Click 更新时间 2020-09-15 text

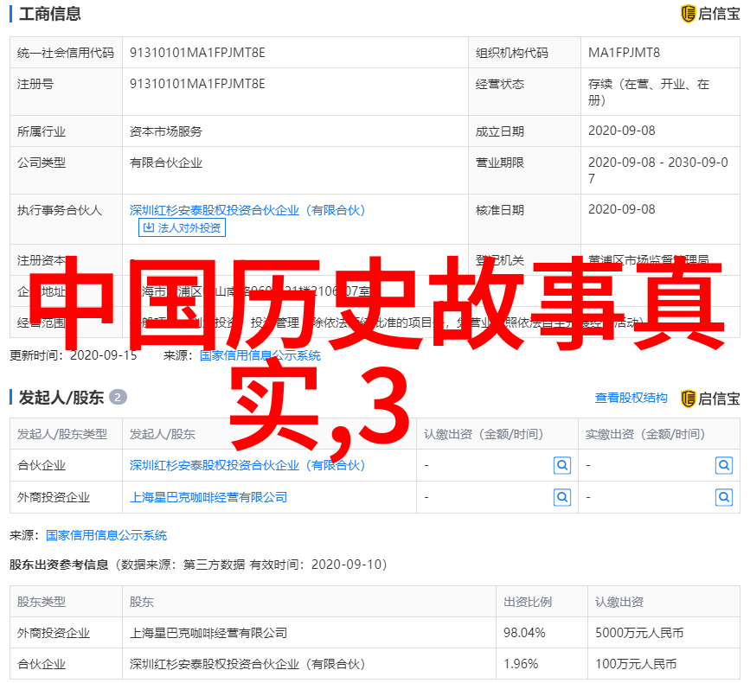coord(74,355)
